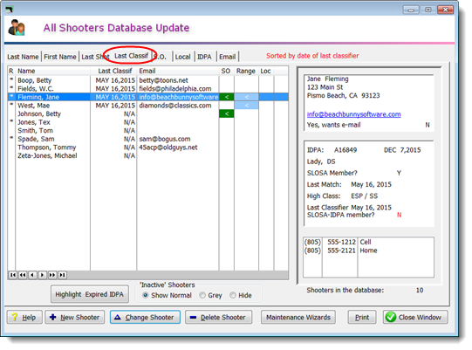The image size is (472, 350).
Task: Click the shooters people icon in header
Action: point(17,28)
